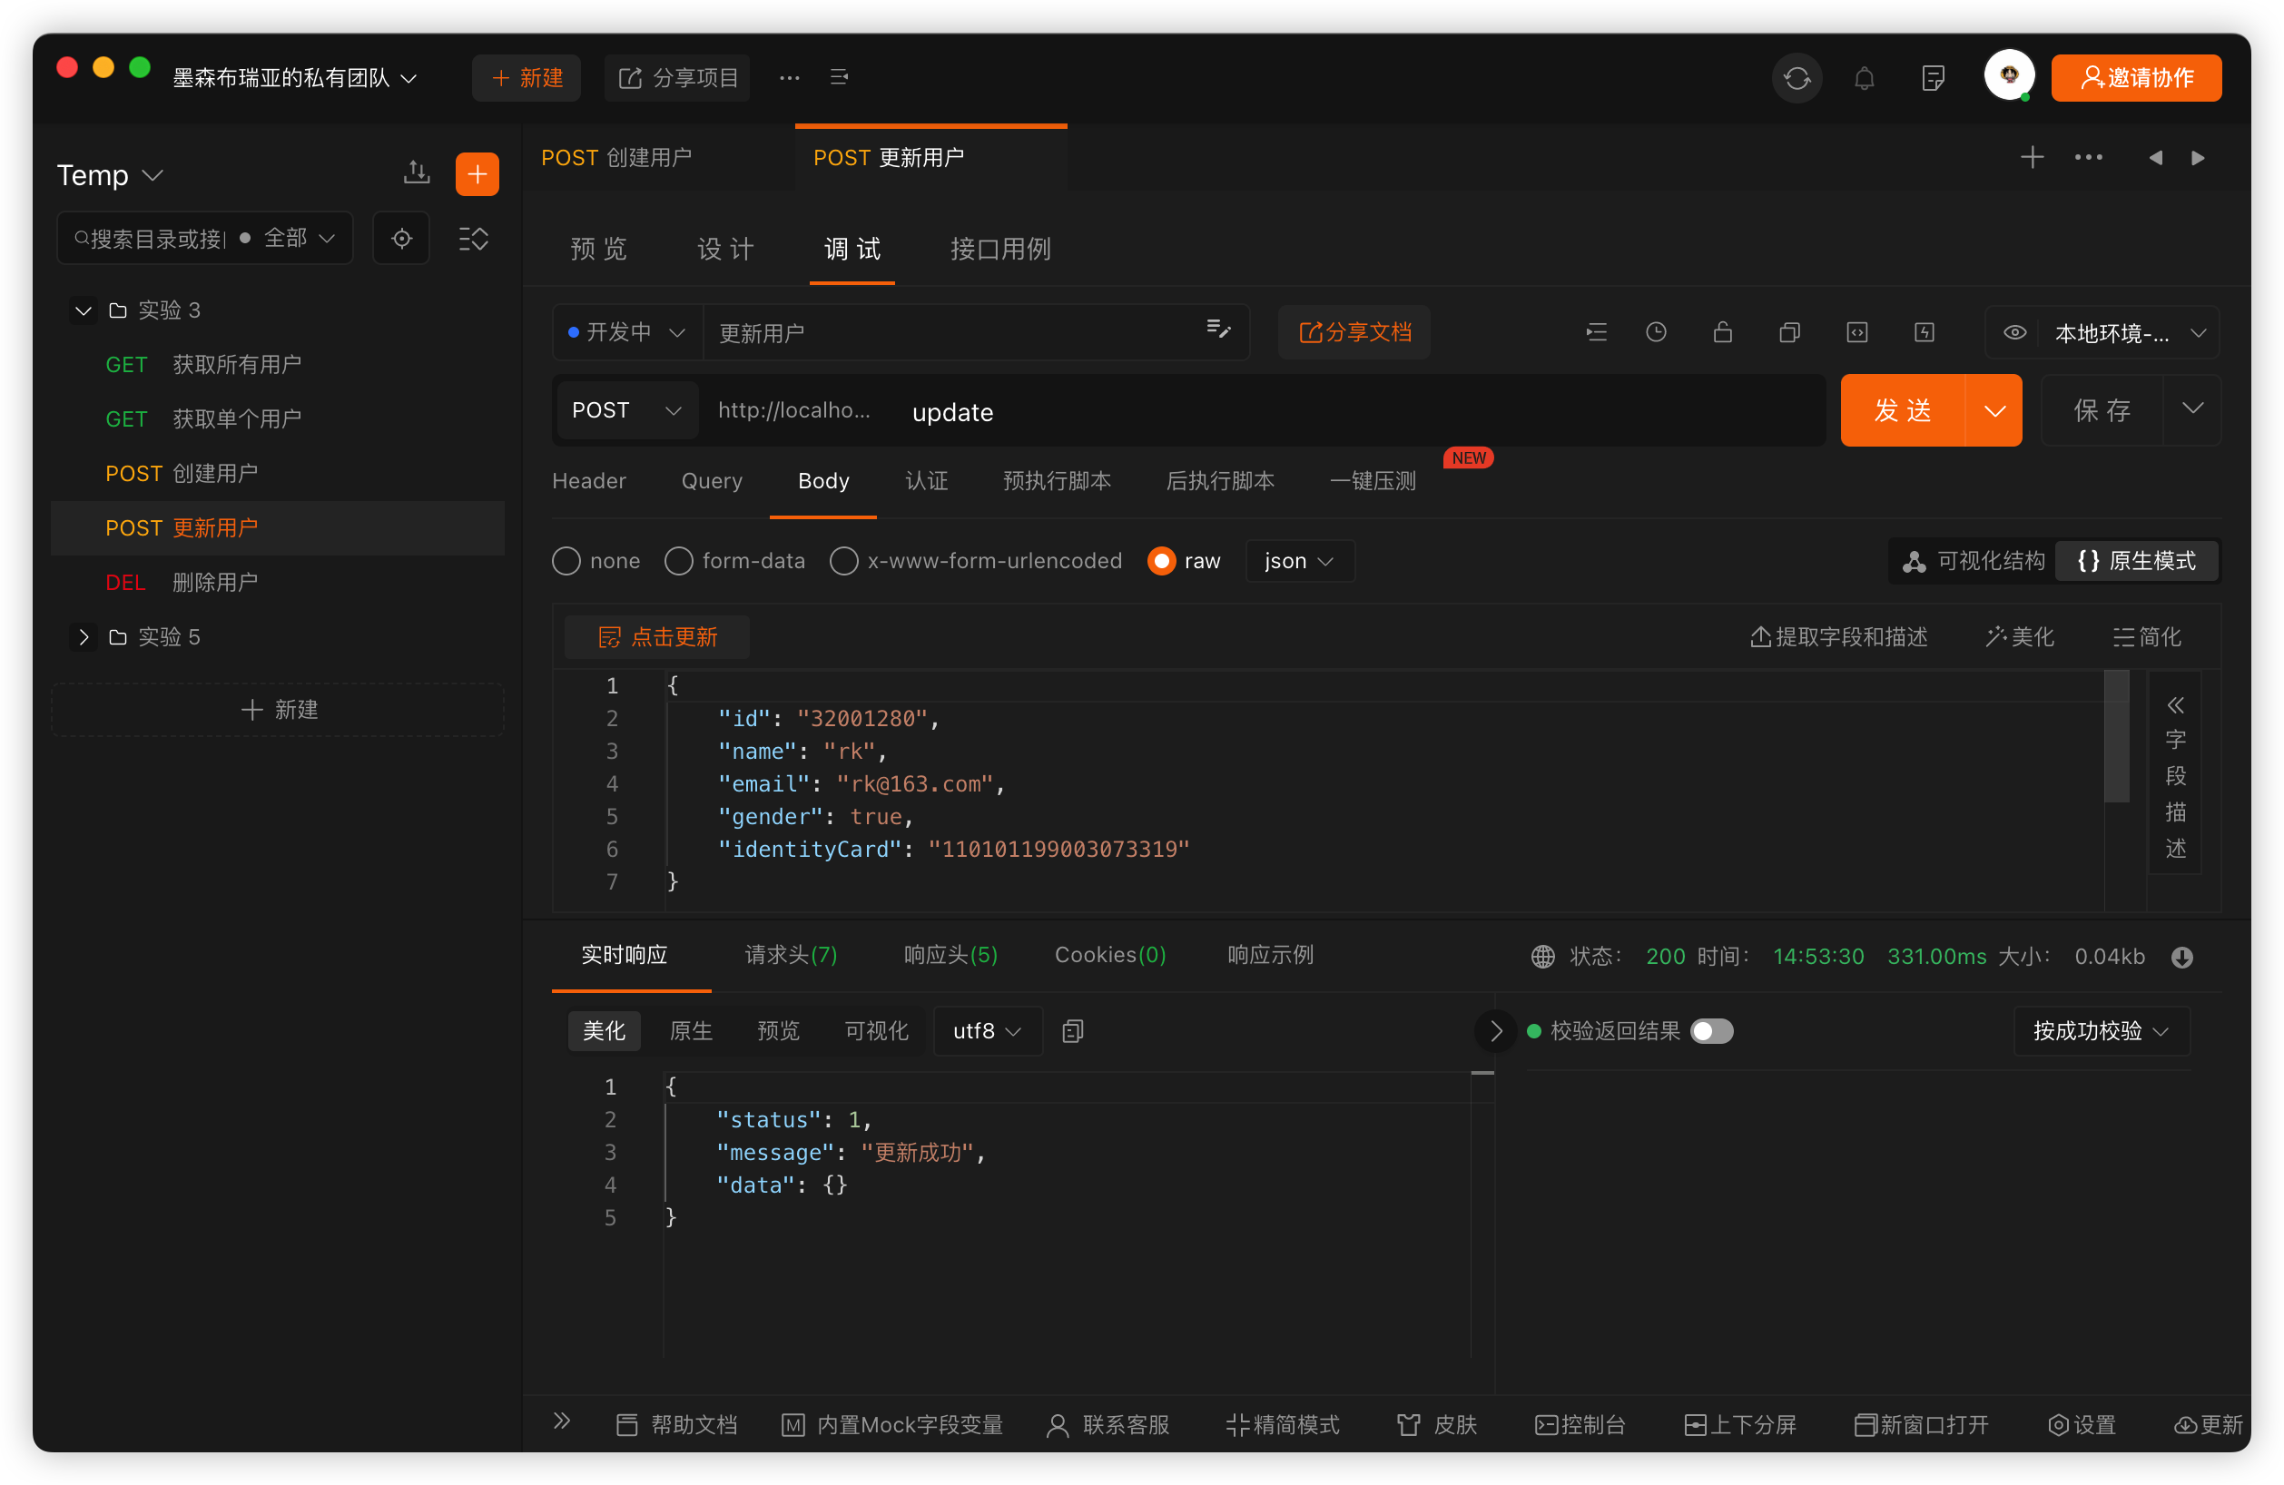Click the lock icon in the request toolbar

1723,332
